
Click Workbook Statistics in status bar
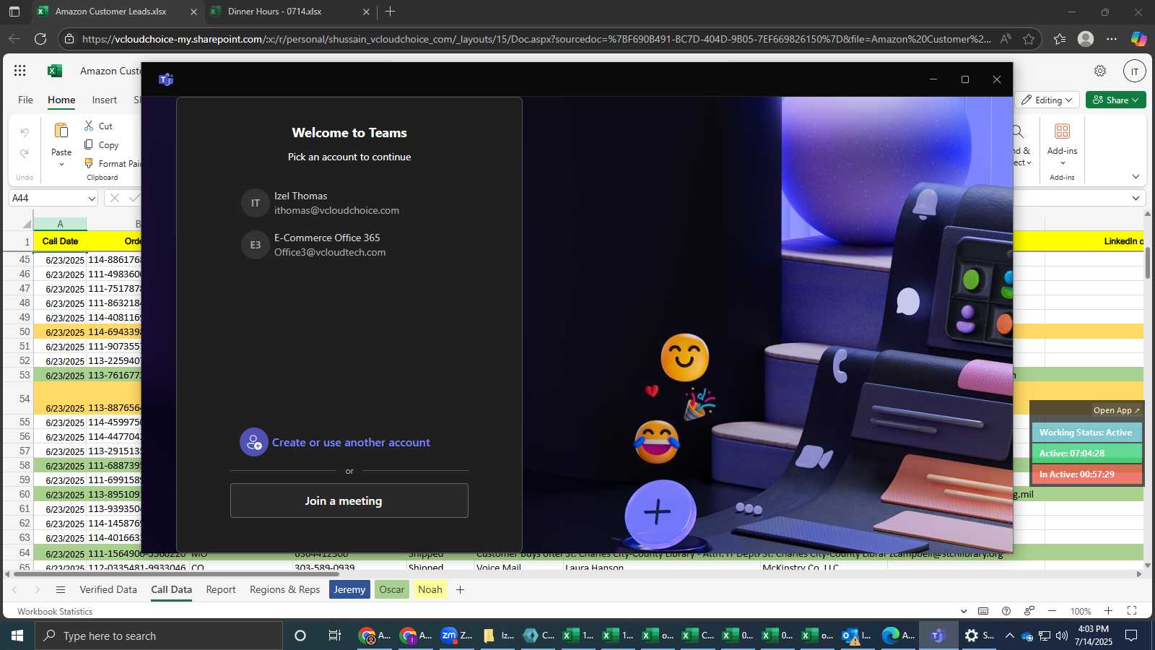click(x=55, y=611)
